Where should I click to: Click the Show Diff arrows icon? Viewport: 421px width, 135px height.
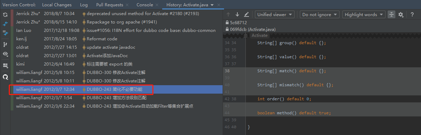click(x=5, y=24)
